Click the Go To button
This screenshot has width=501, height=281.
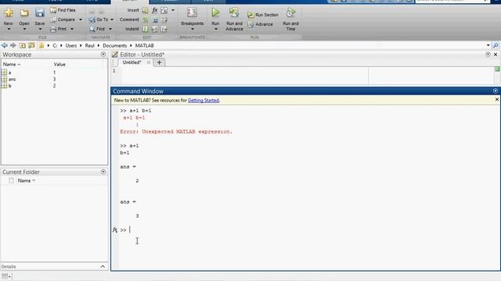tap(99, 20)
